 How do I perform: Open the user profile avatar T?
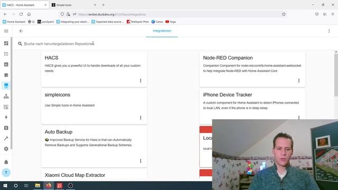pos(6,173)
